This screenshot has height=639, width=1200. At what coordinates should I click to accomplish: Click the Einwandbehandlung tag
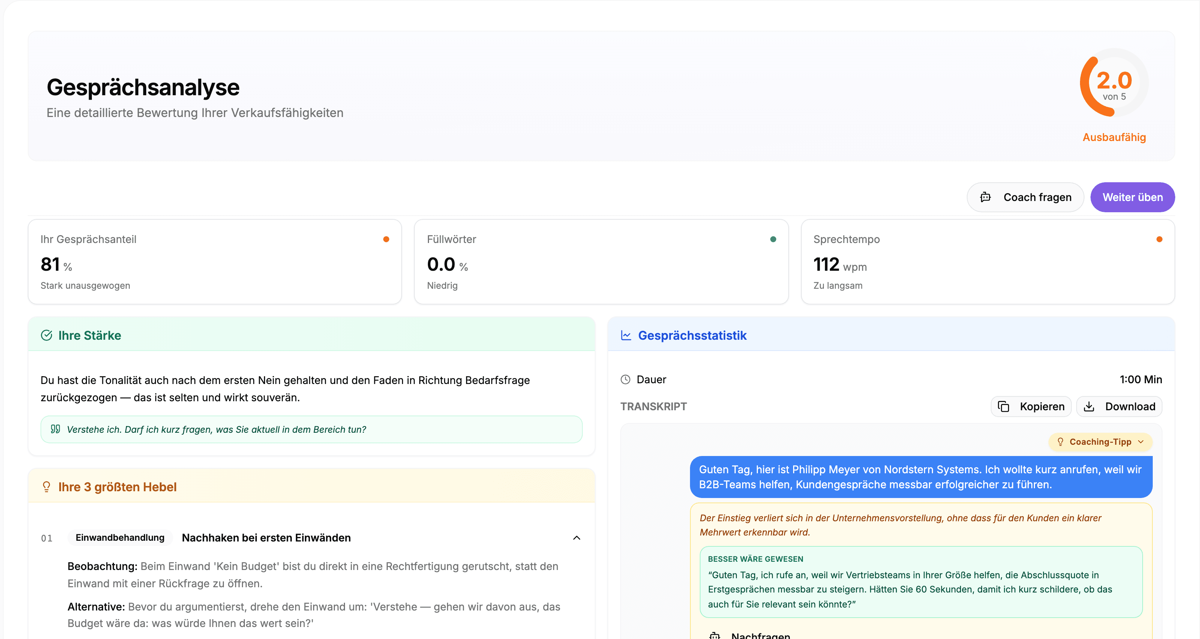[120, 537]
